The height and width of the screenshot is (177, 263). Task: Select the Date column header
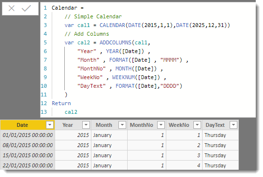(x=22, y=125)
